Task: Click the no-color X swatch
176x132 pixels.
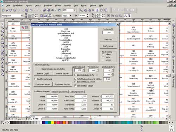Action: (8, 122)
